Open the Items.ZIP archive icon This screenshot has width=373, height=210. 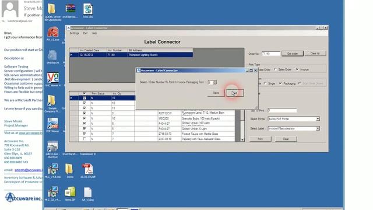coord(70,192)
